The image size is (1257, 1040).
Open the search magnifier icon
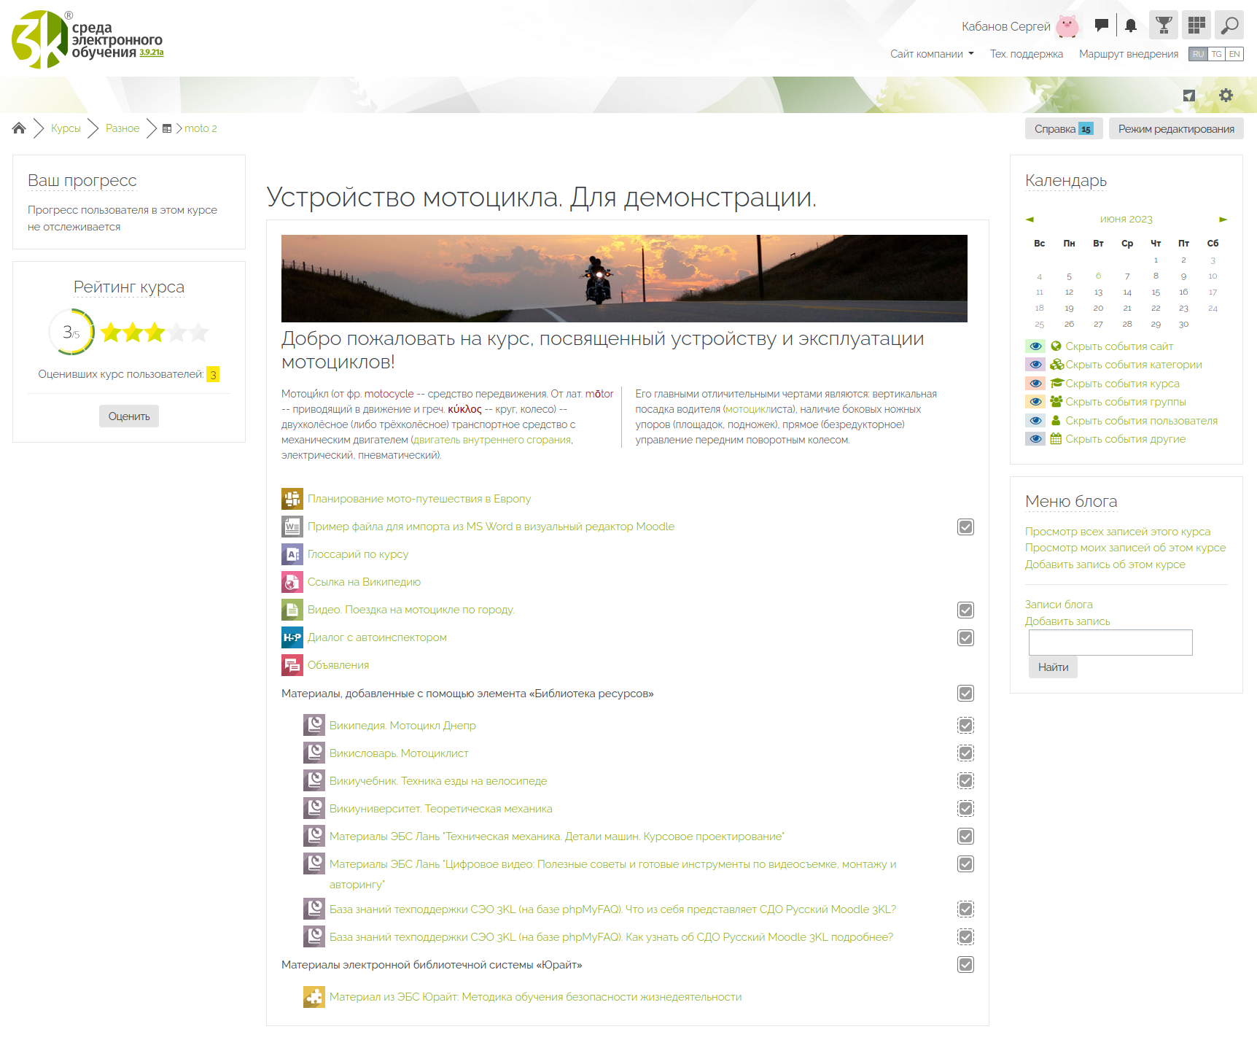tap(1229, 26)
